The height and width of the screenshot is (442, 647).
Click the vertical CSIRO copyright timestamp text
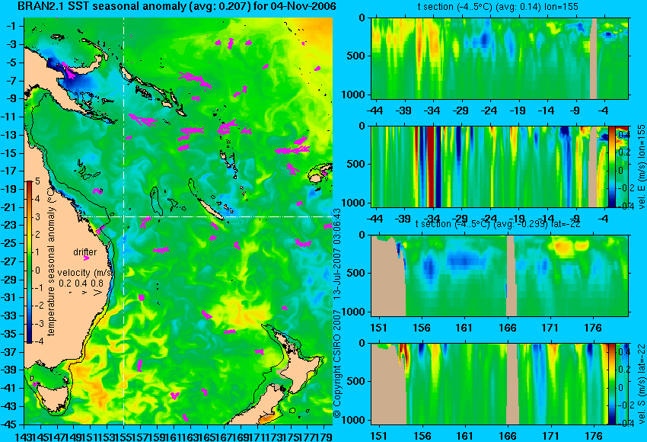[337, 312]
